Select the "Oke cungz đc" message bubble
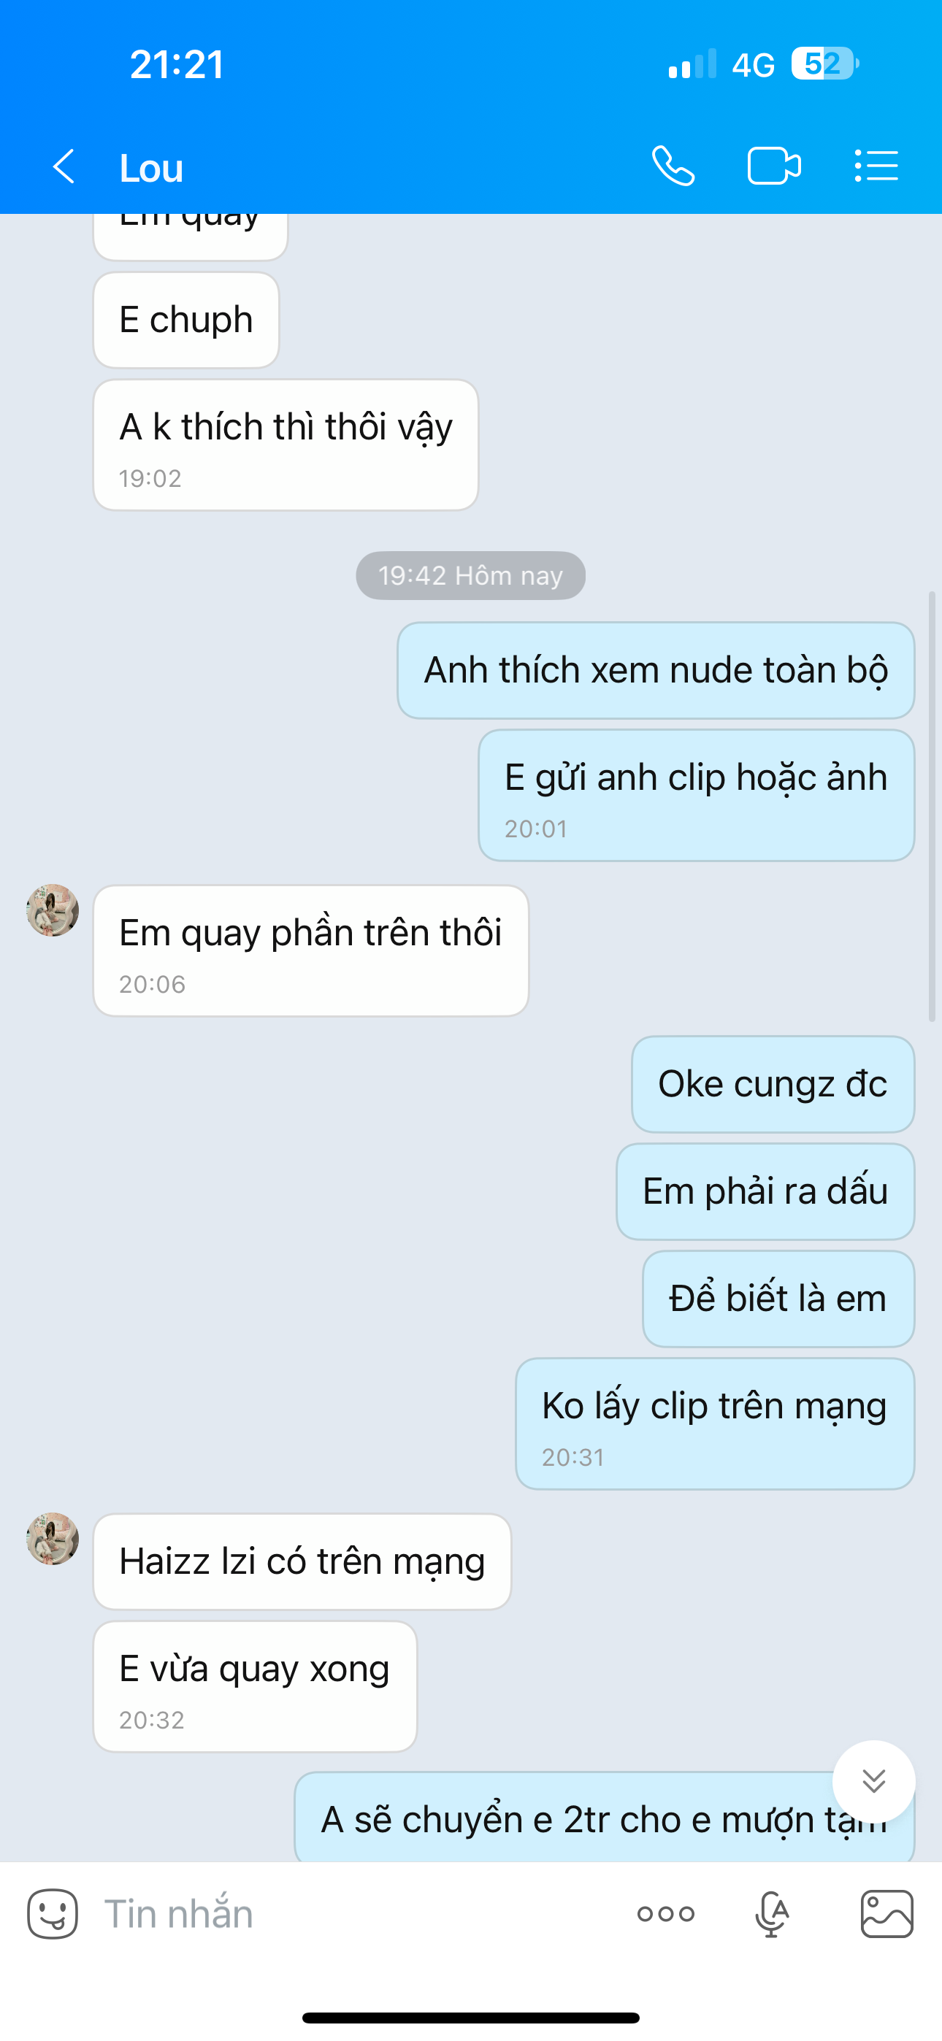The image size is (942, 2041). tap(773, 1084)
